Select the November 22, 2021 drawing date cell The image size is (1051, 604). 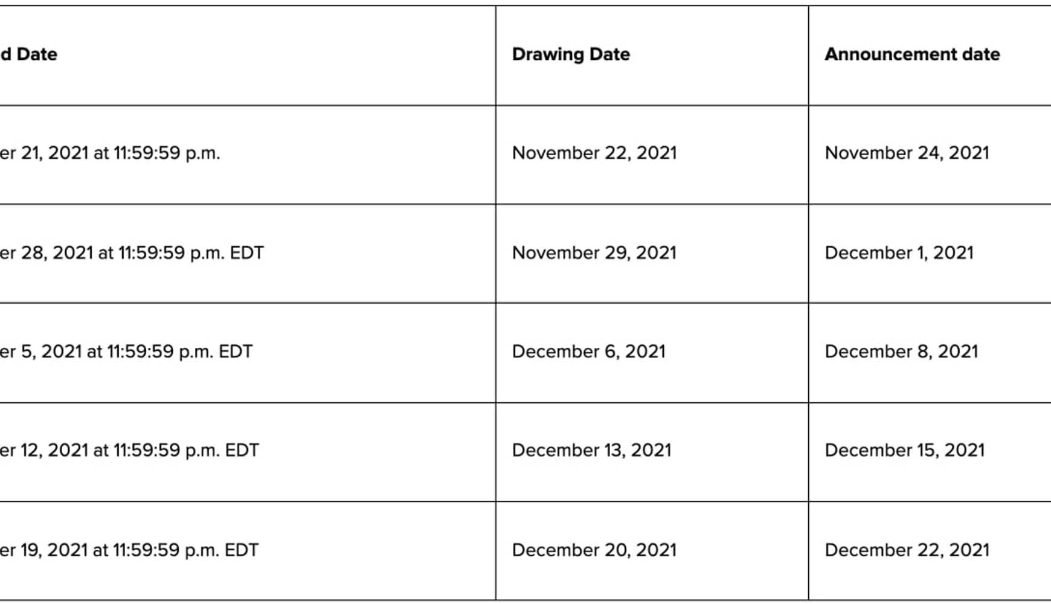(x=594, y=153)
